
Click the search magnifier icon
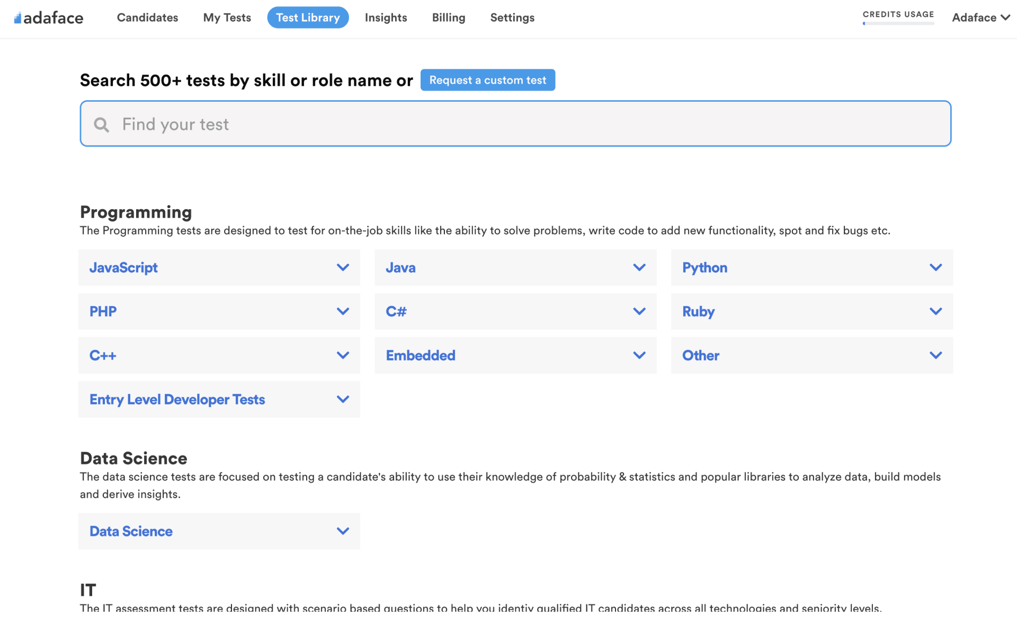(x=101, y=124)
